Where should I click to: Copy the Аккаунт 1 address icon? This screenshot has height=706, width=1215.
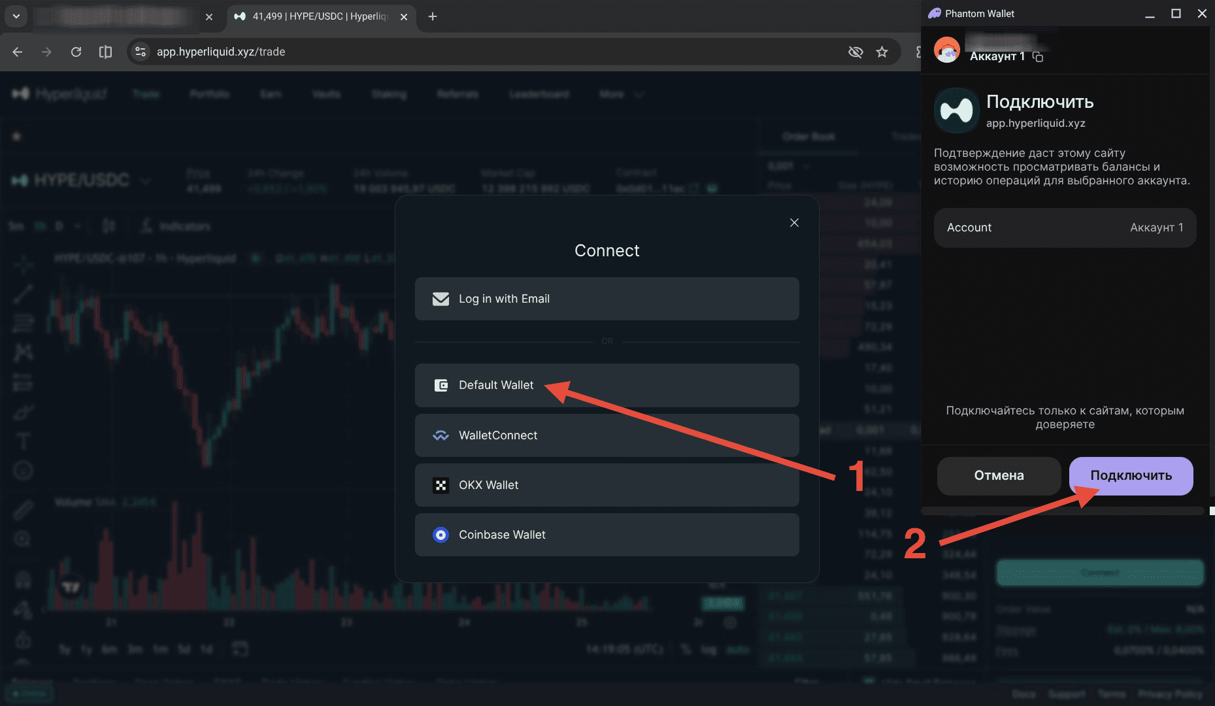(x=1038, y=57)
